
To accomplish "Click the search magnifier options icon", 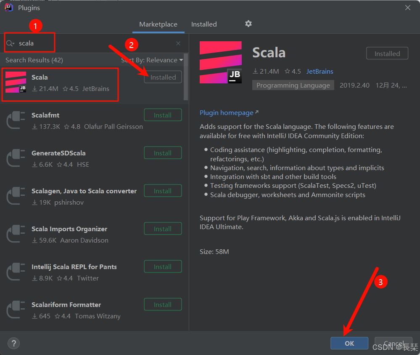I will 10,43.
